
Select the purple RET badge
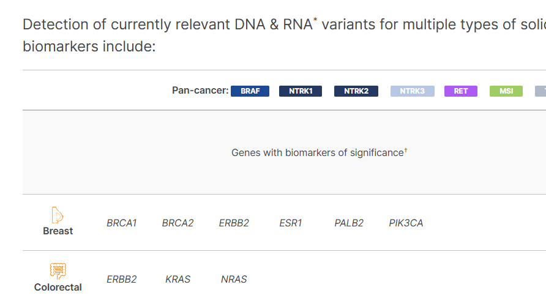(461, 91)
